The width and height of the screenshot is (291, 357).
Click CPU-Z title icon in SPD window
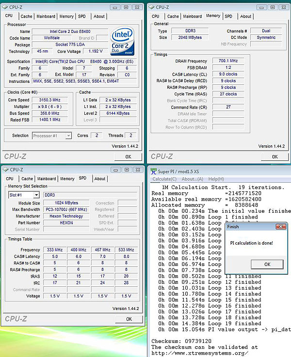click(5, 170)
